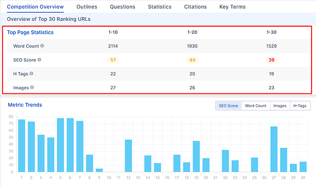Viewport: 316px width, 187px height.
Task: Click the chart bar for rank 29
Action: point(293,168)
